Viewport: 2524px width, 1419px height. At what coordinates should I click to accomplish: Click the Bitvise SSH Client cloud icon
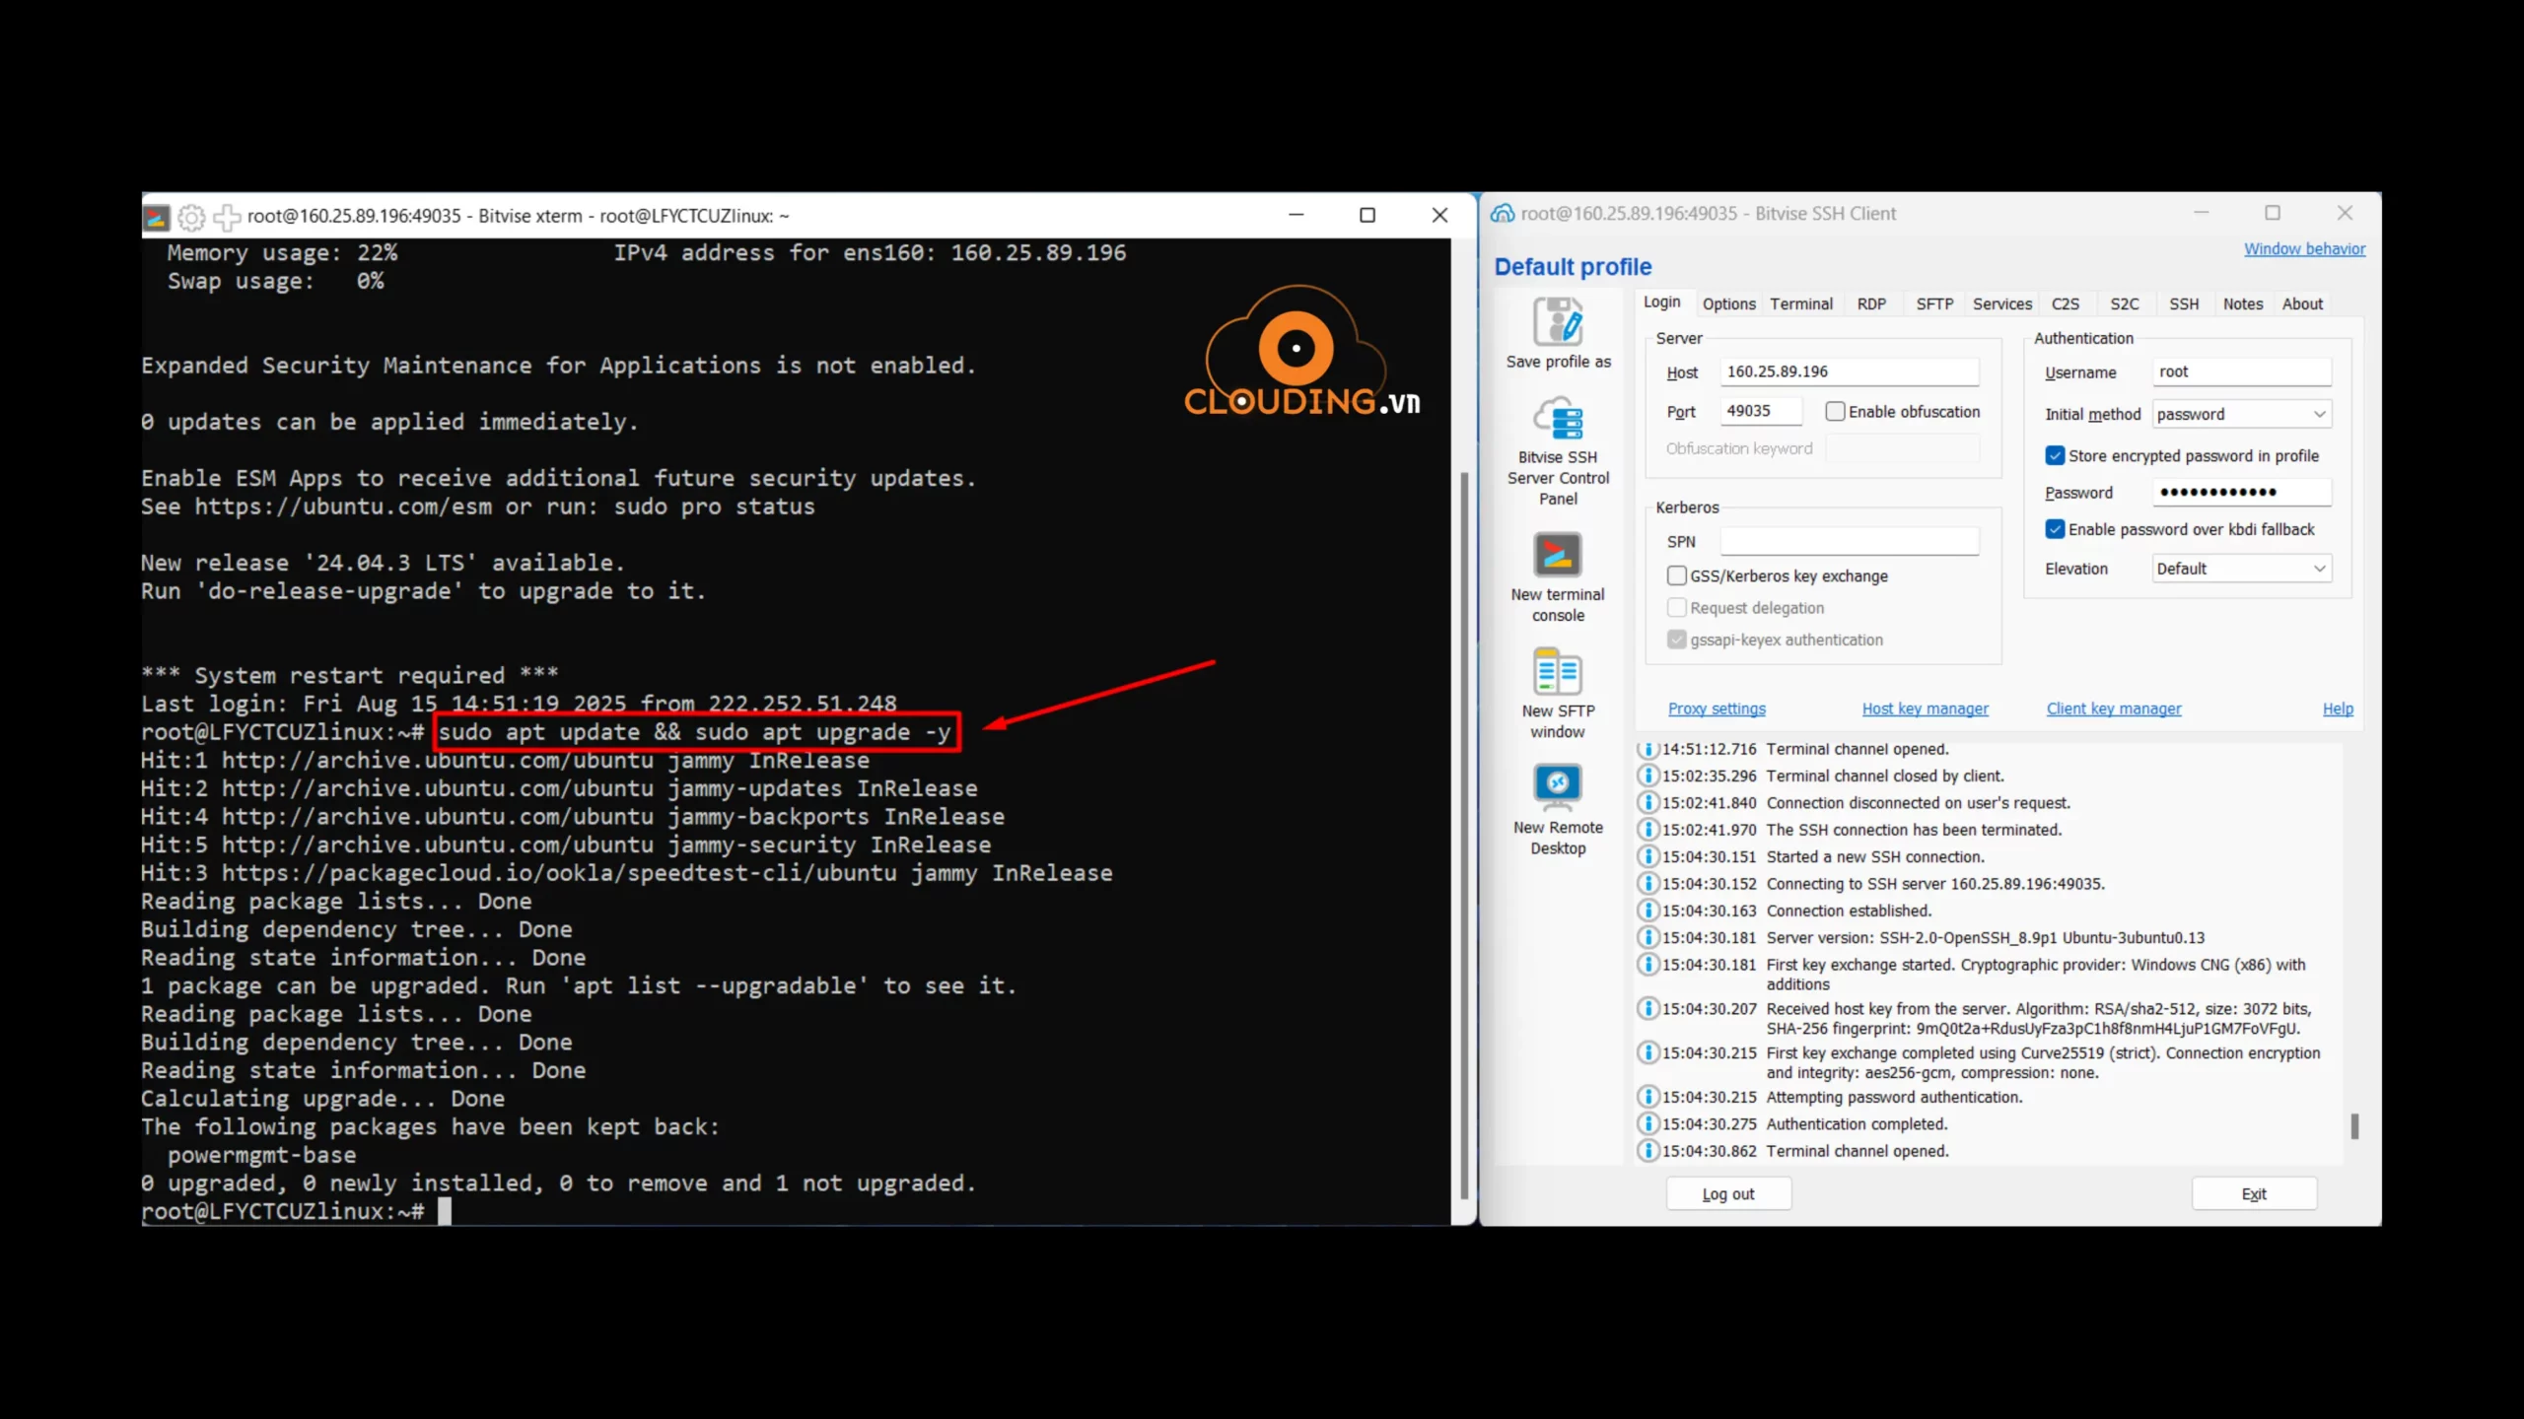coord(1503,213)
